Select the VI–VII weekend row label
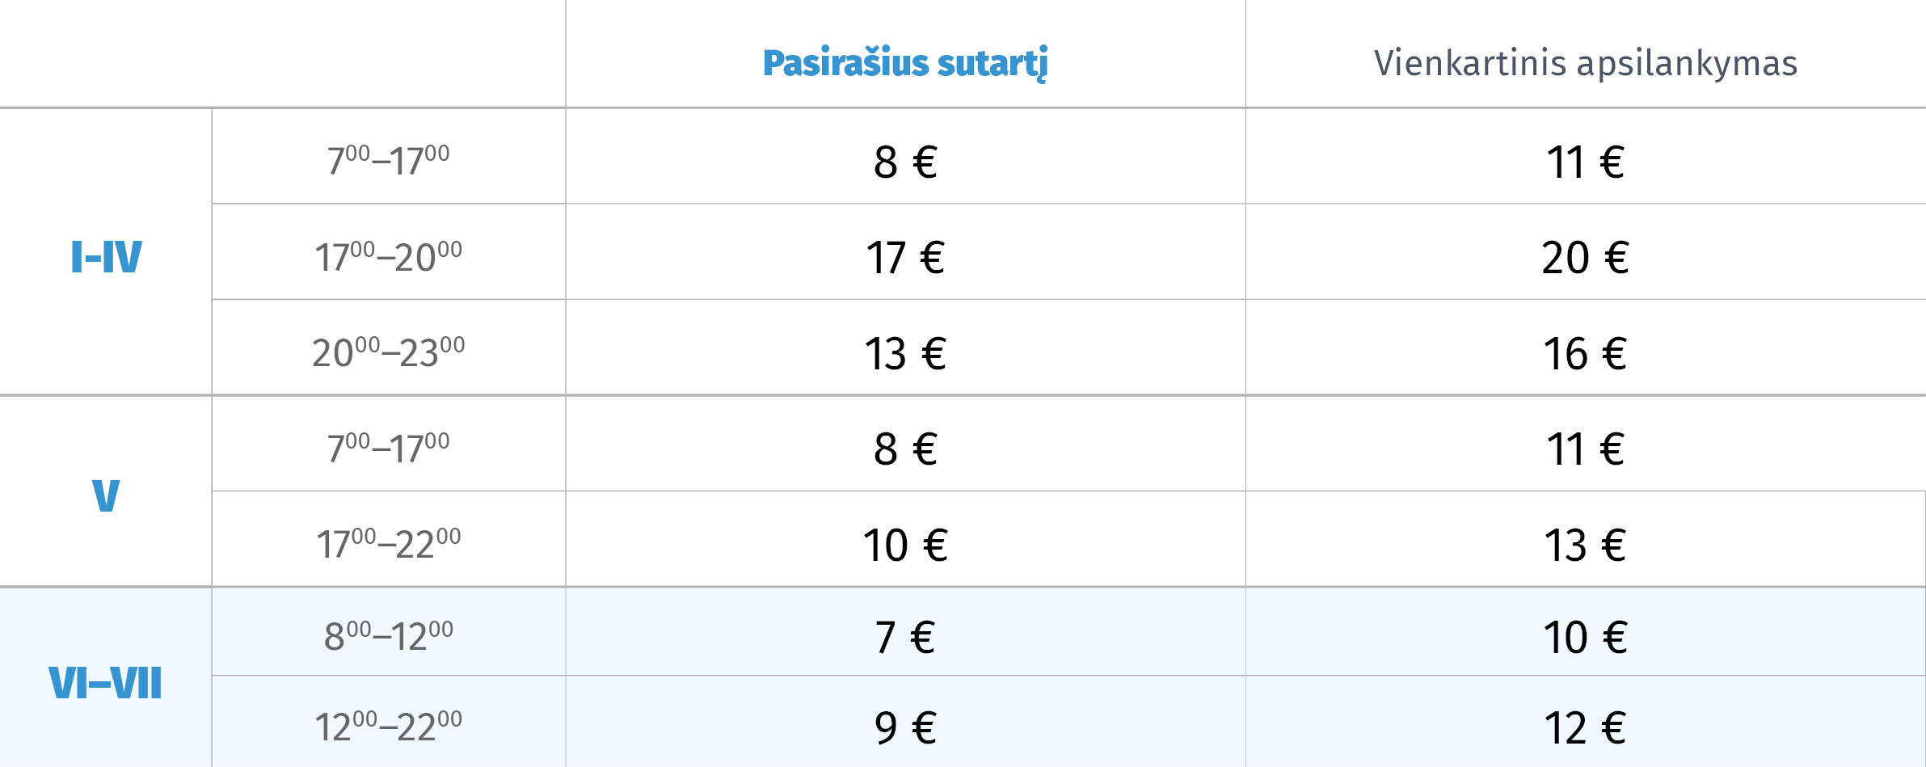This screenshot has width=1926, height=767. pyautogui.click(x=106, y=683)
